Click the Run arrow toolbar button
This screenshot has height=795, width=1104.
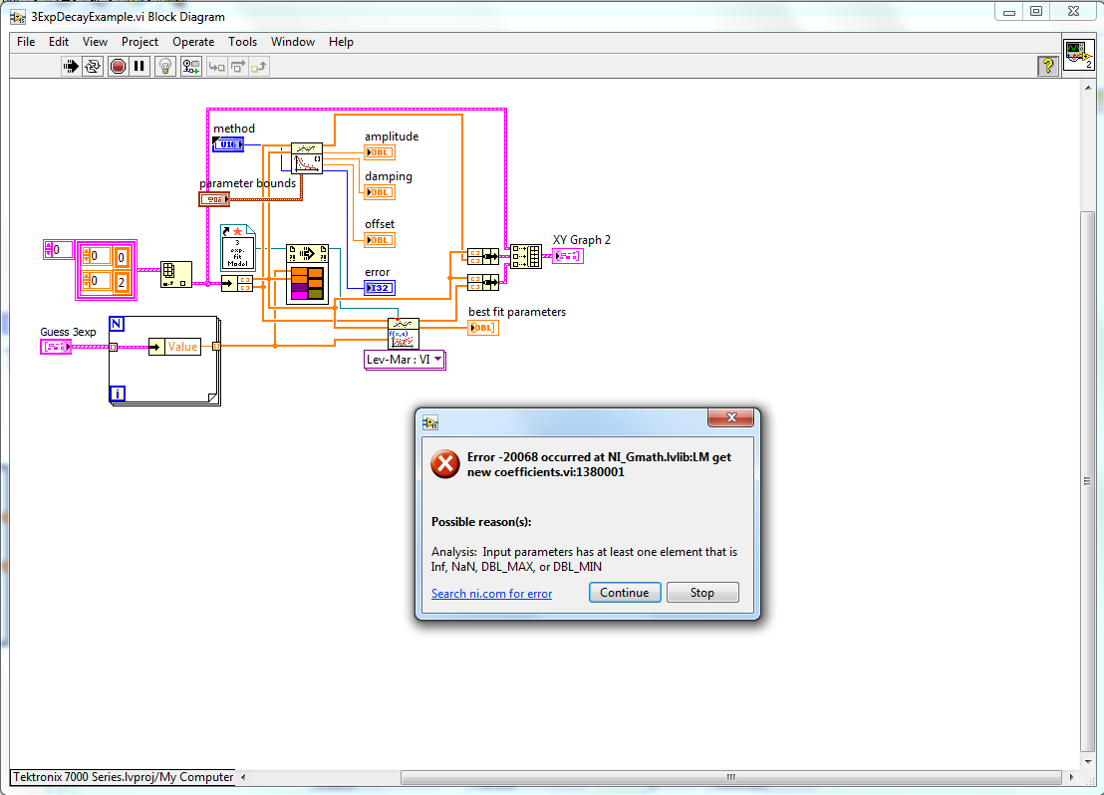click(x=71, y=66)
